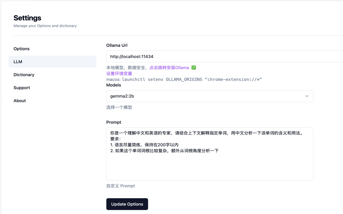Image resolution: width=343 pixels, height=214 pixels.
Task: Open the 设置环境变量 link
Action: [x=119, y=73]
